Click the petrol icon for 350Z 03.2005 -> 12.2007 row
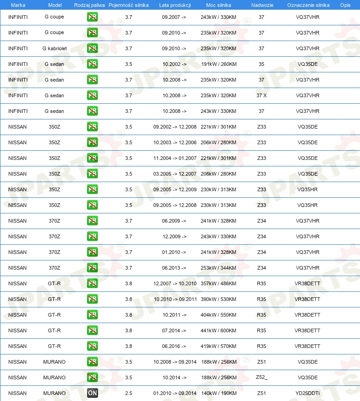 92,174
